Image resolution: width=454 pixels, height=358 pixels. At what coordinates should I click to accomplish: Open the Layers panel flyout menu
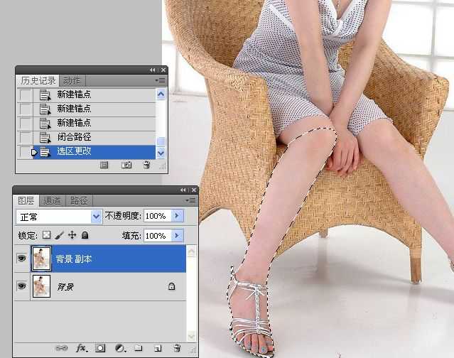point(190,200)
